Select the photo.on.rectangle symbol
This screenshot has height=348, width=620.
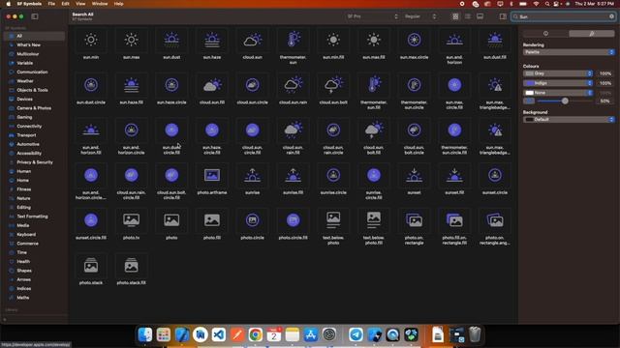click(x=414, y=220)
